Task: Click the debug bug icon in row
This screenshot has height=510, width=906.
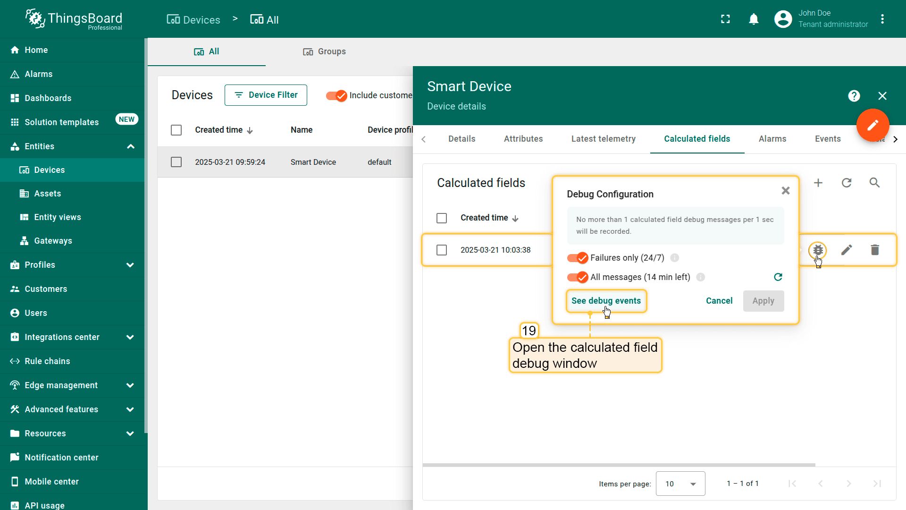Action: click(818, 250)
